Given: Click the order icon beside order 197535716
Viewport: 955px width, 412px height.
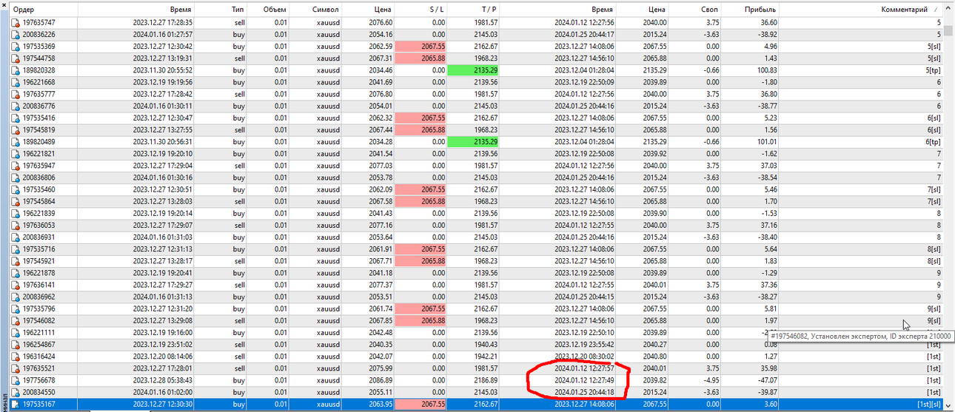Looking at the screenshot, I should click(x=16, y=249).
